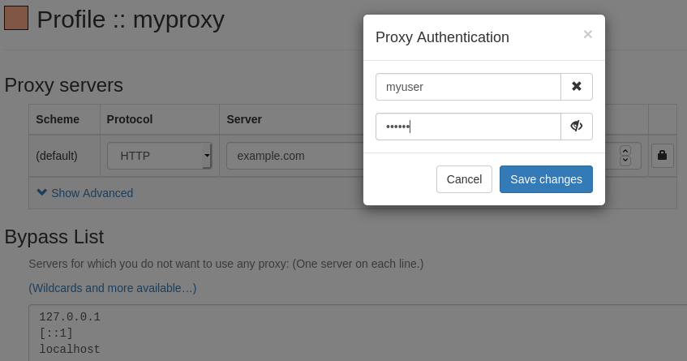Click the Profile :: myproxy title
The width and height of the screenshot is (687, 361).
coord(131,19)
